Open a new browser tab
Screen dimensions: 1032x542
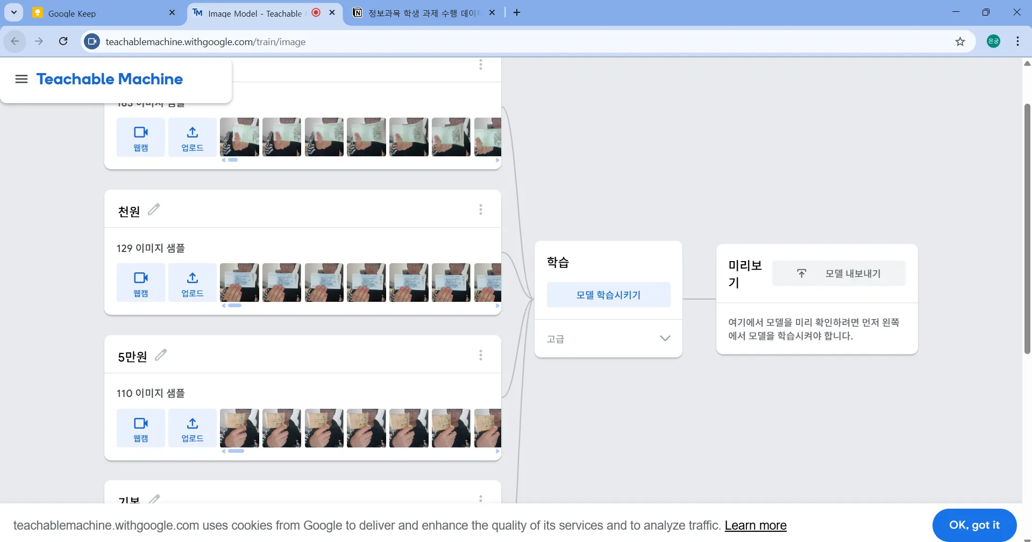(x=517, y=12)
